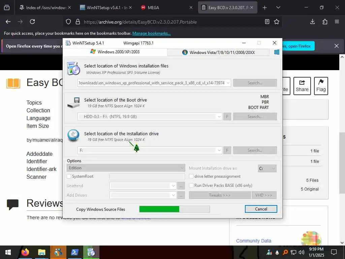This screenshot has width=345, height=259.
Task: Open the network icon in system tray
Action: [293, 252]
